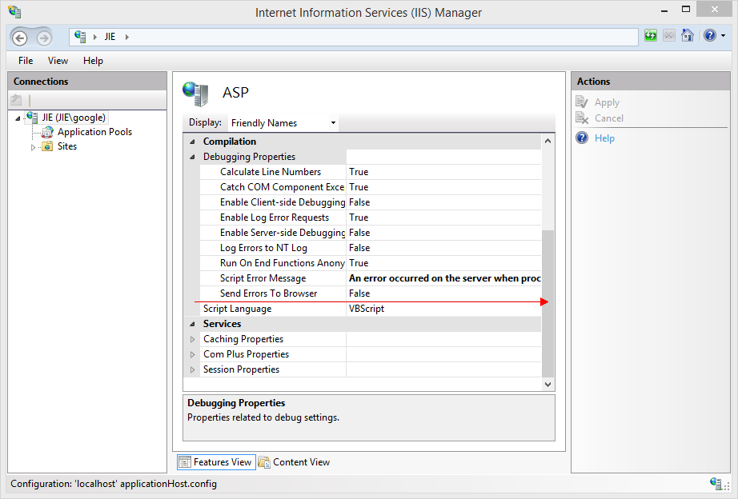The width and height of the screenshot is (738, 499).
Task: Collapse the Debugging Properties group
Action: [x=192, y=158]
